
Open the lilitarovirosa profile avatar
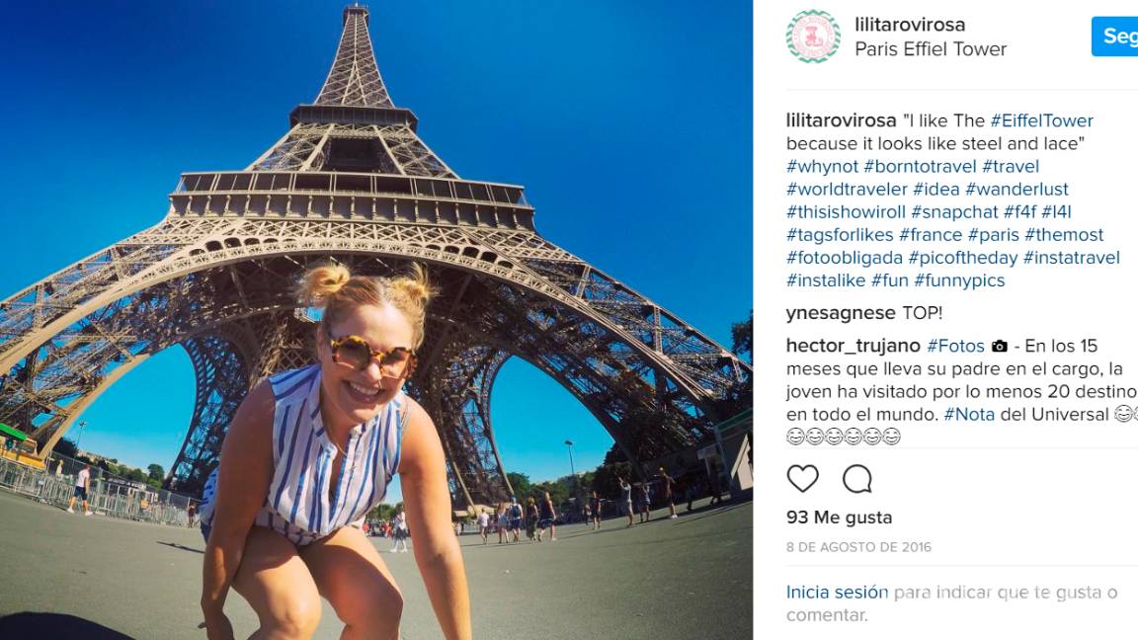(x=813, y=37)
